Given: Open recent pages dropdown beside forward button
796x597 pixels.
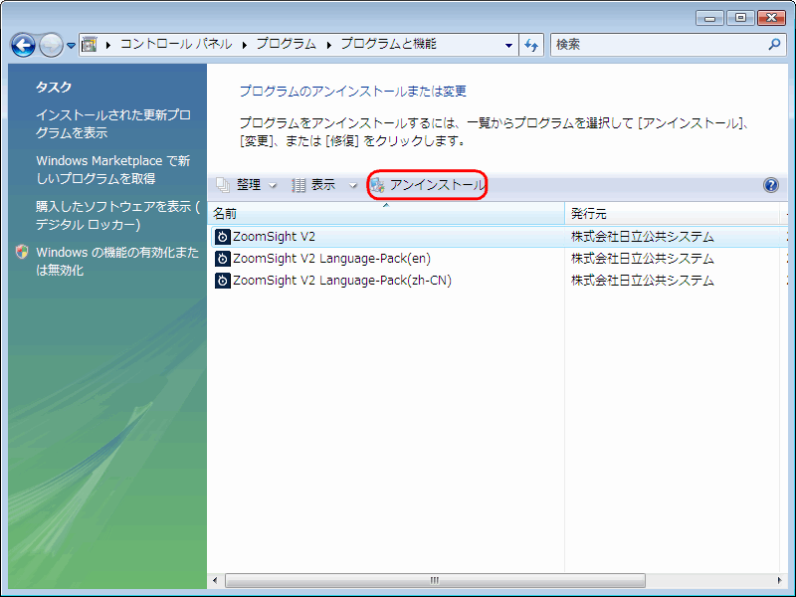Looking at the screenshot, I should pyautogui.click(x=72, y=46).
